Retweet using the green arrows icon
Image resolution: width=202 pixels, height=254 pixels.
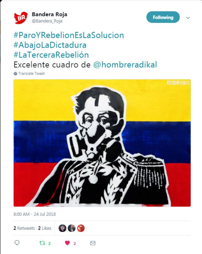click(x=42, y=243)
